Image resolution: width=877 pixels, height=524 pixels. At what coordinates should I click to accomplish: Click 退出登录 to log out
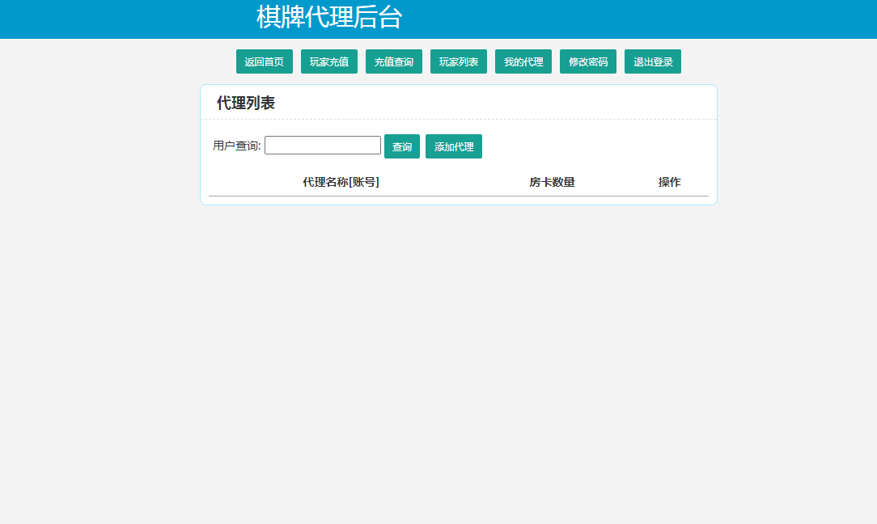pos(652,61)
